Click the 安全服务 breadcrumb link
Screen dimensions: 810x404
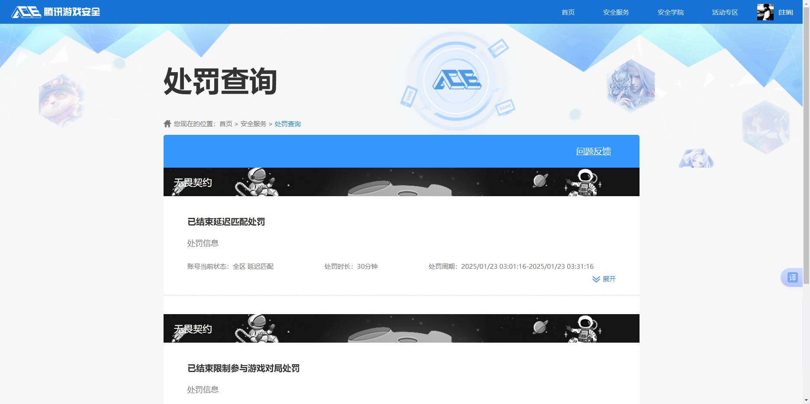click(x=253, y=123)
